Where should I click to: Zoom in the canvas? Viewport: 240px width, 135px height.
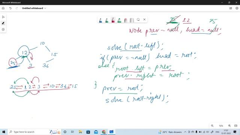229,126
